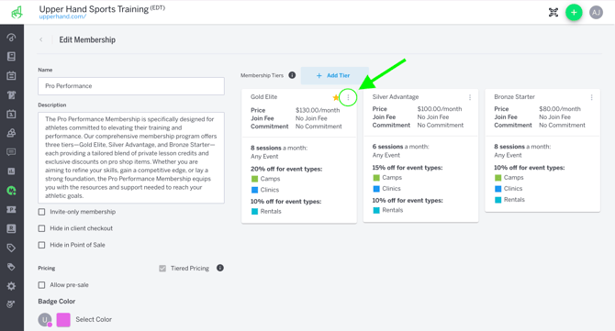
Task: Open the passes ticket icon in sidebar
Action: point(11,210)
